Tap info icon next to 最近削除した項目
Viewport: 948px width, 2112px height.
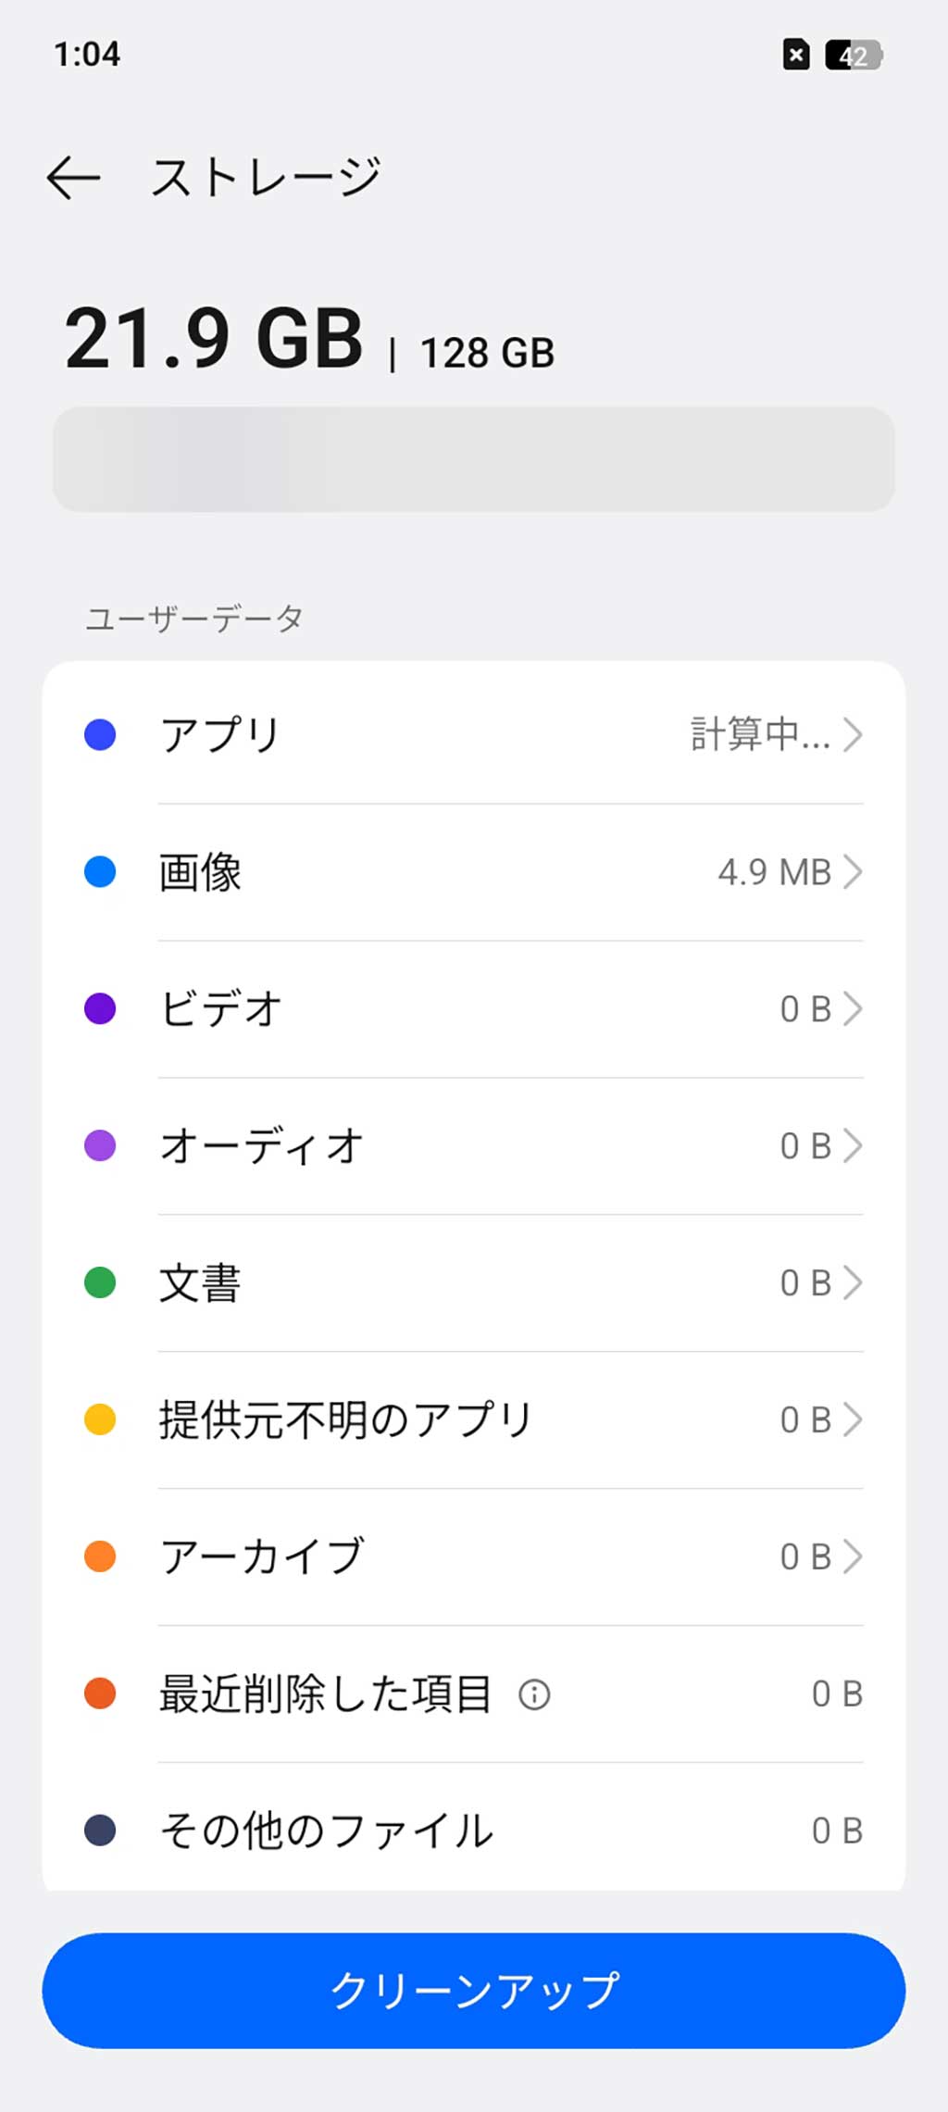[534, 1694]
